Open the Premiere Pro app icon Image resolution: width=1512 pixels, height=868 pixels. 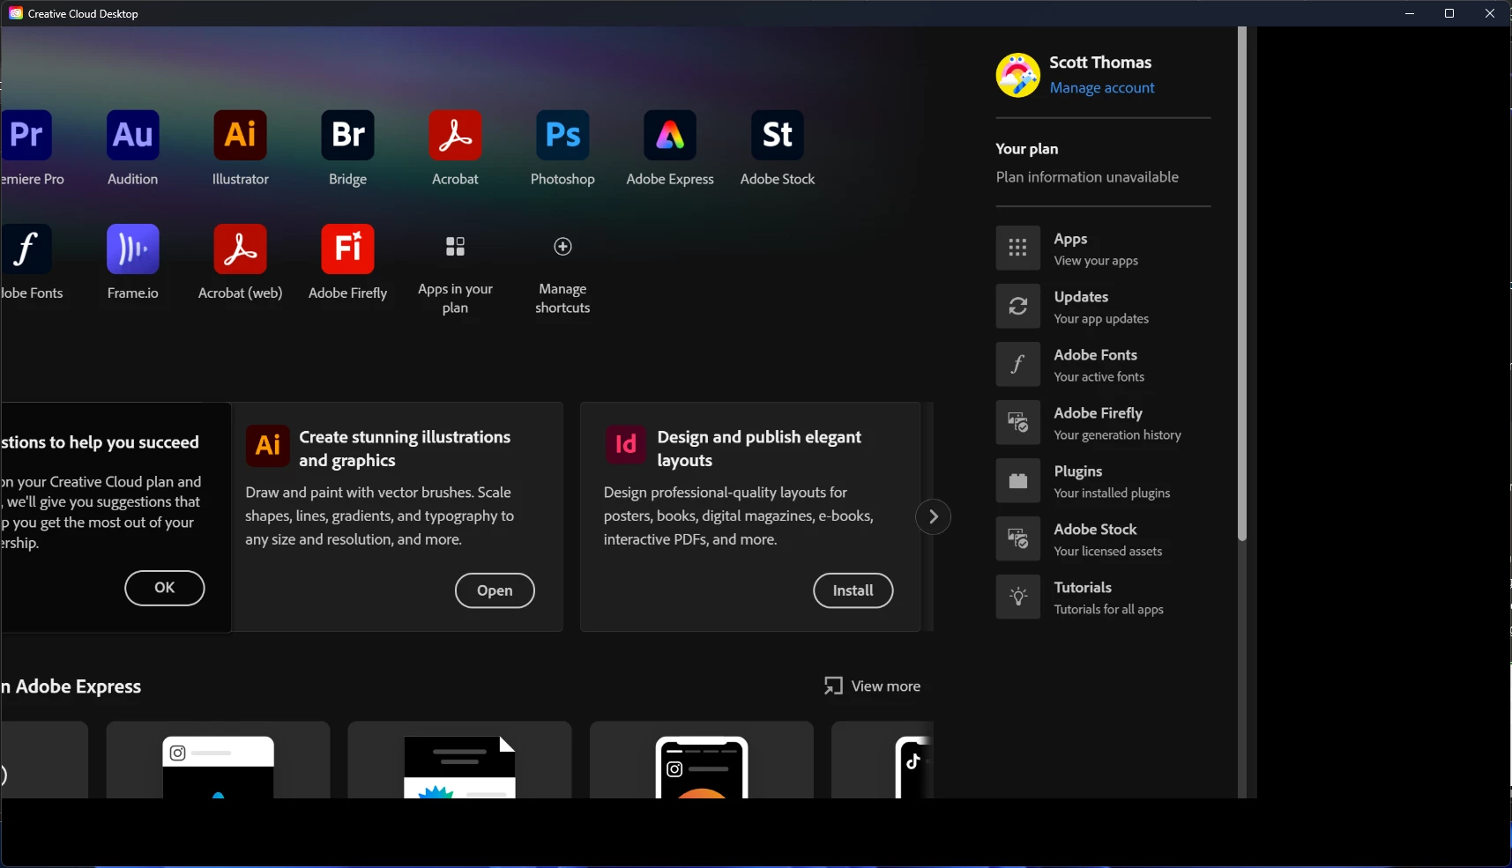(26, 135)
